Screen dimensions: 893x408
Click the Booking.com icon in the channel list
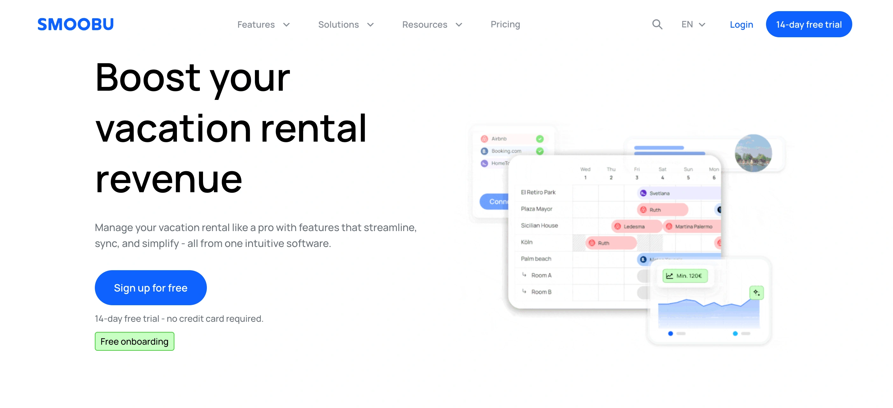click(484, 151)
